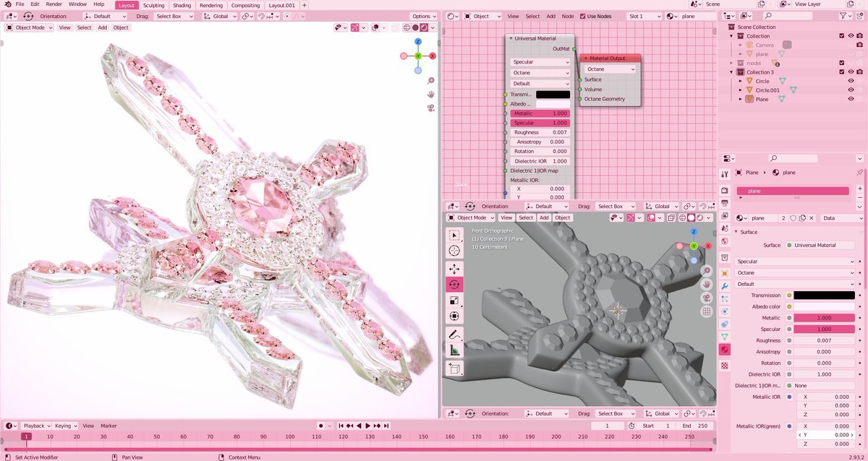Screen dimensions: 868x461
Task: Toggle exclude checkbox for Collection 3
Action: (842, 72)
